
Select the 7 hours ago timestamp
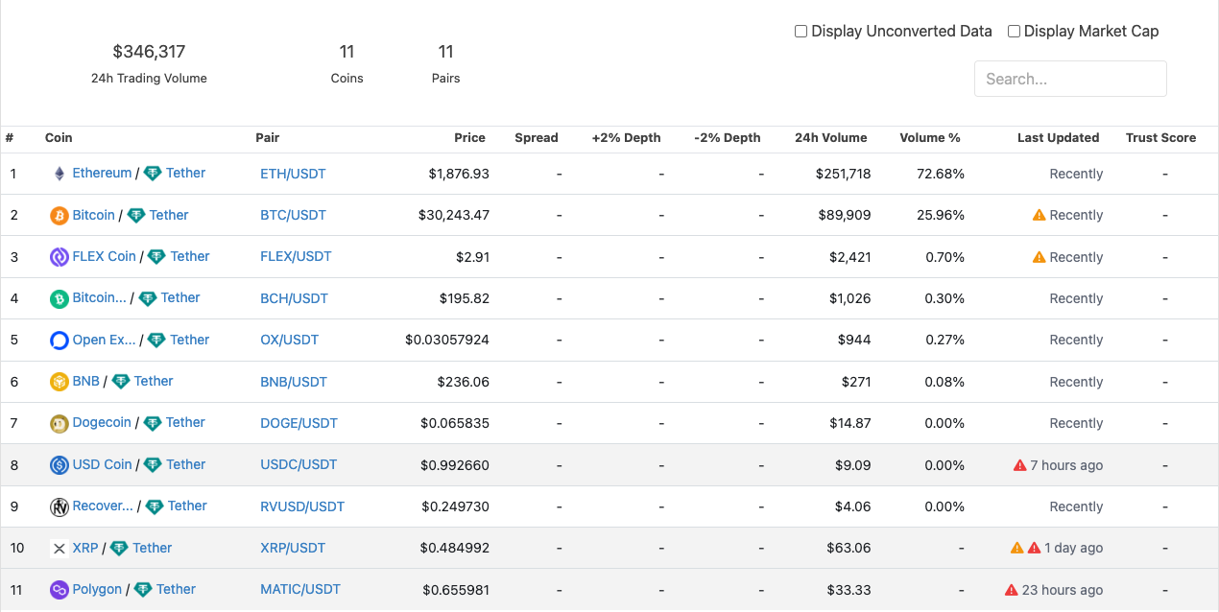tap(1066, 465)
